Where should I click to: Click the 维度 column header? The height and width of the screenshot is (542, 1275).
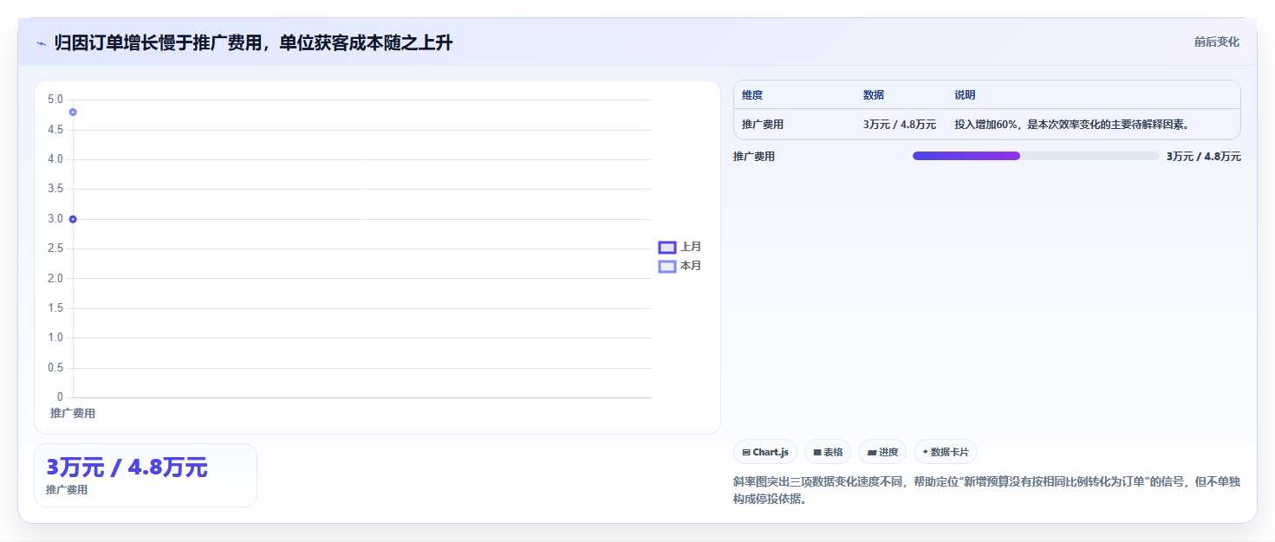752,95
